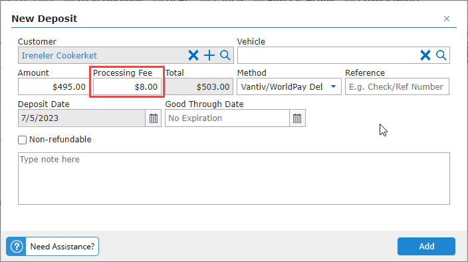Screen dimensions: 468x262
Task: Focus the Amount field showing $495.00
Action: pyautogui.click(x=53, y=87)
